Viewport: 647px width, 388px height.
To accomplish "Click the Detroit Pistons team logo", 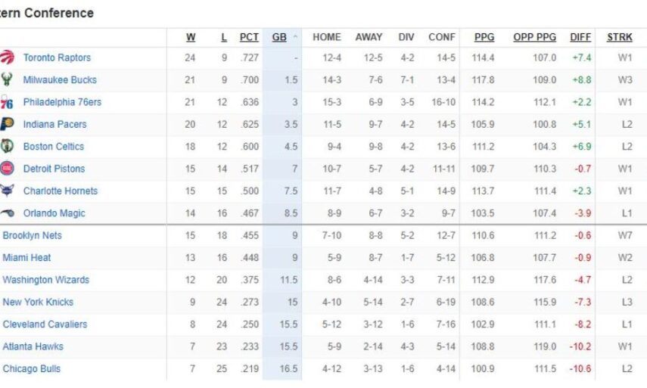I will point(8,169).
